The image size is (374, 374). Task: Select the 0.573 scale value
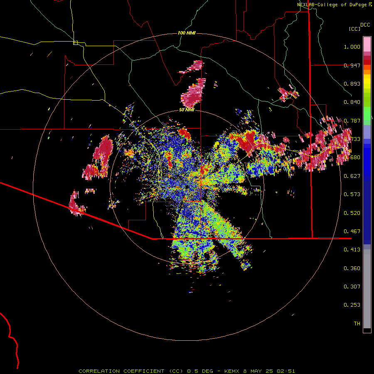[352, 194]
